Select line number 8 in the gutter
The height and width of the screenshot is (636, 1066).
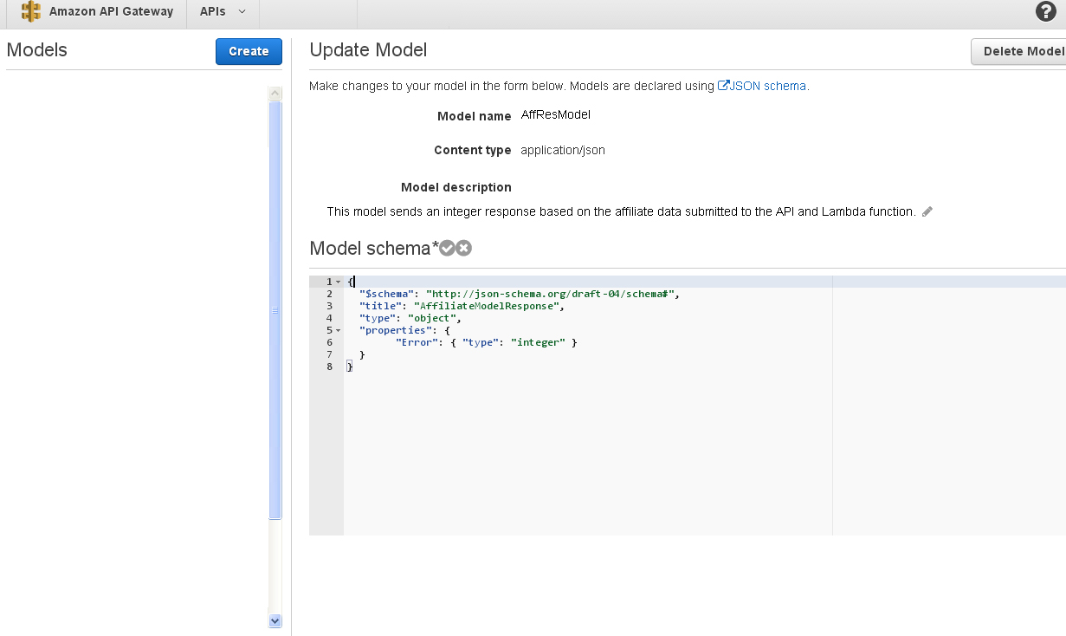coord(329,367)
